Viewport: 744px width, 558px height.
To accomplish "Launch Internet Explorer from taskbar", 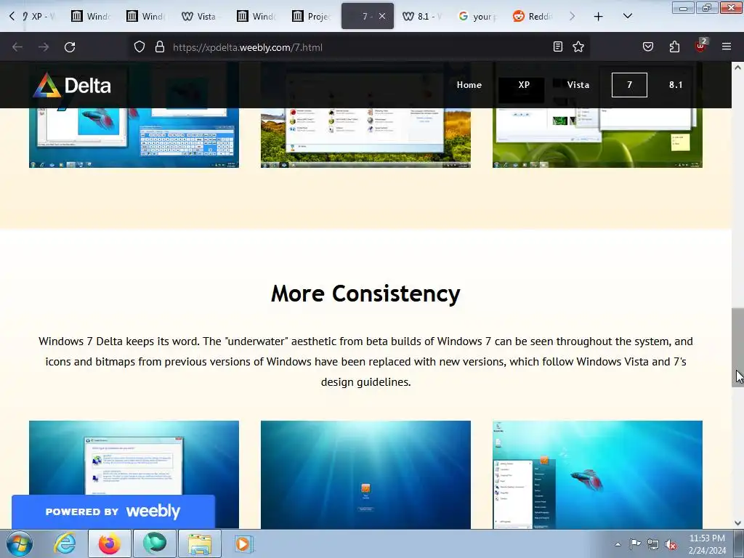I will click(65, 543).
